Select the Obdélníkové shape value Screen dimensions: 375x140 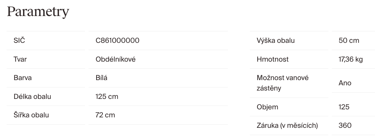click(115, 59)
